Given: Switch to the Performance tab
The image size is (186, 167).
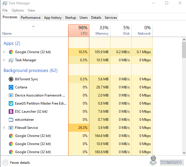Looking at the screenshot, I should point(31,18).
